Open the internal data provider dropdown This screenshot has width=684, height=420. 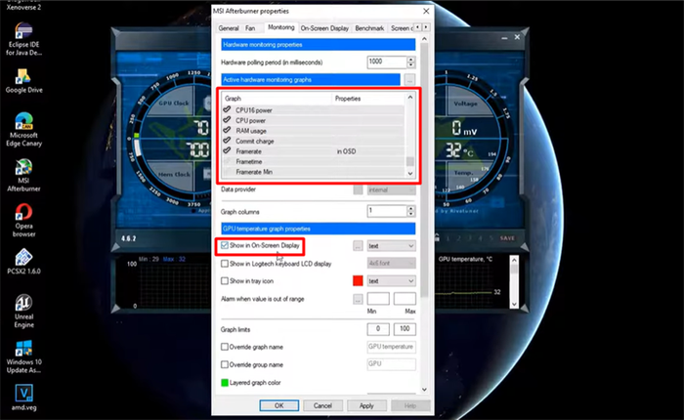pyautogui.click(x=391, y=189)
